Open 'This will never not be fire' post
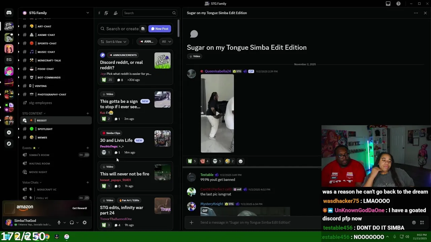 135,176
